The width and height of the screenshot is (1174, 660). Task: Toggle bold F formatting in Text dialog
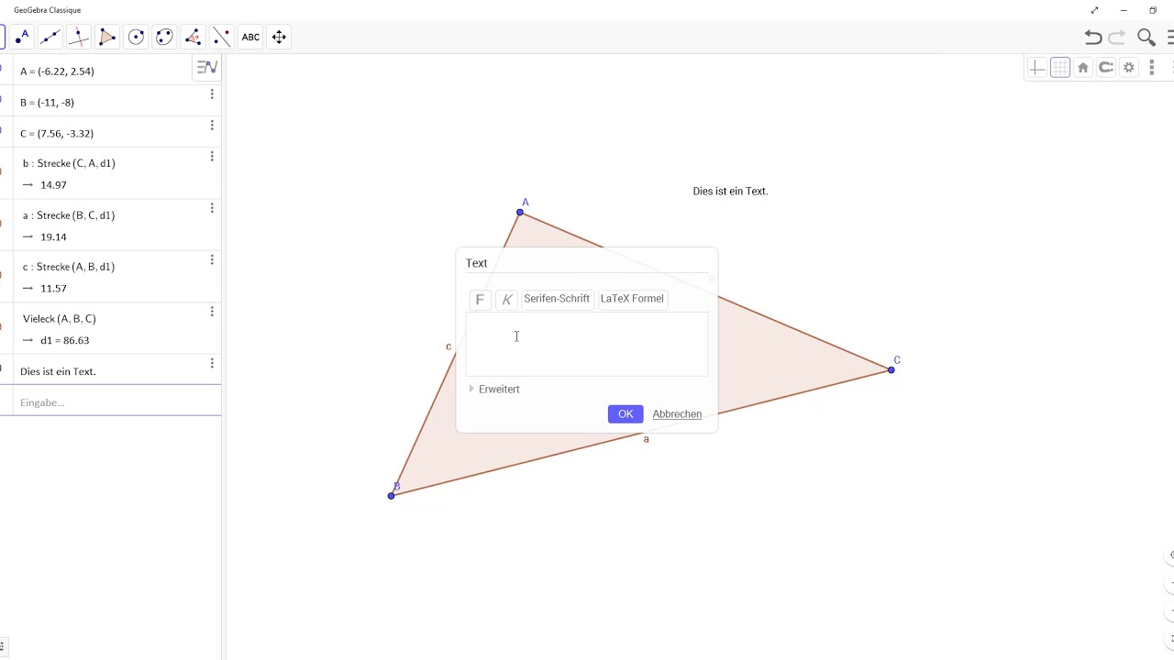coord(479,300)
